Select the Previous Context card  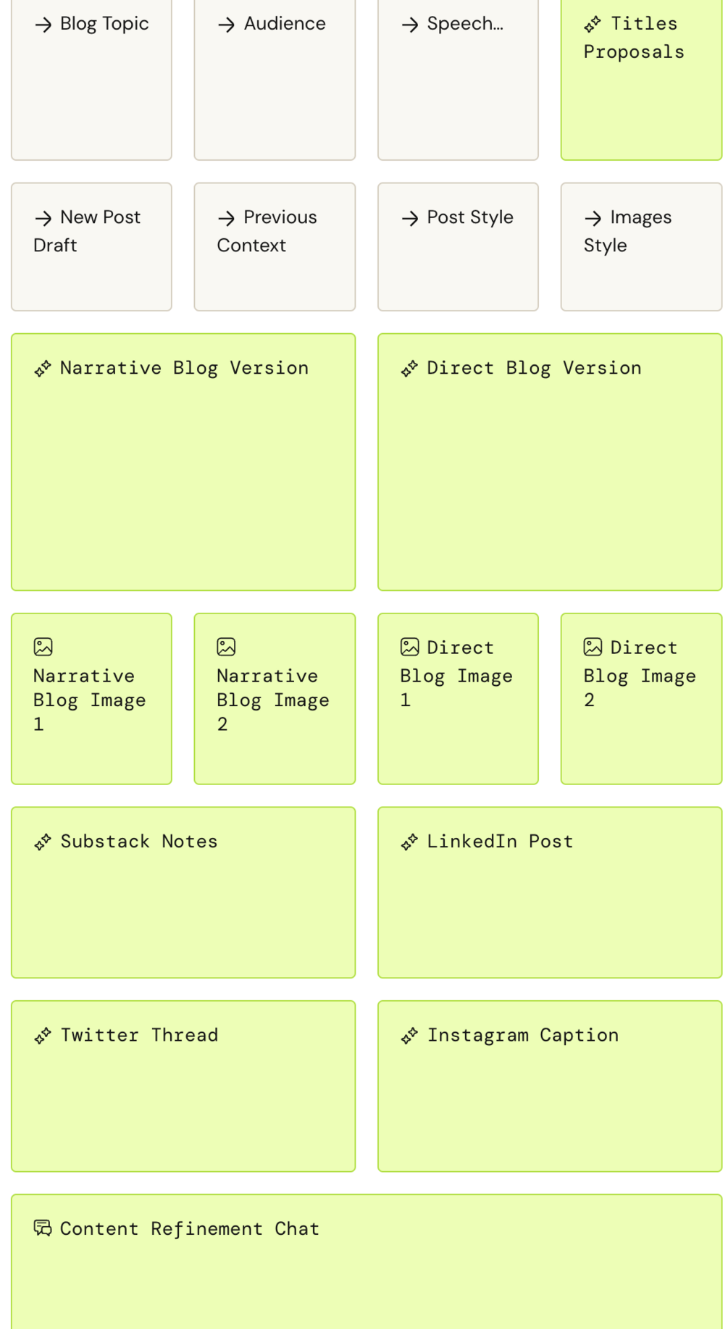tap(275, 247)
